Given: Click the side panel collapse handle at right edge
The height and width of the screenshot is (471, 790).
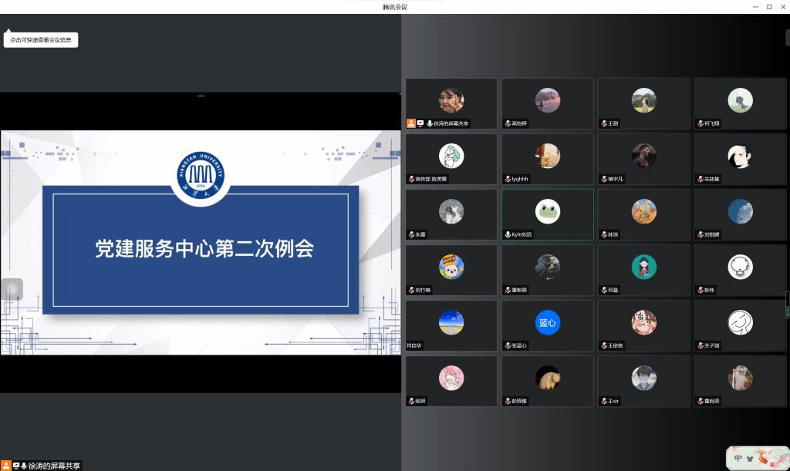Looking at the screenshot, I should 787,304.
